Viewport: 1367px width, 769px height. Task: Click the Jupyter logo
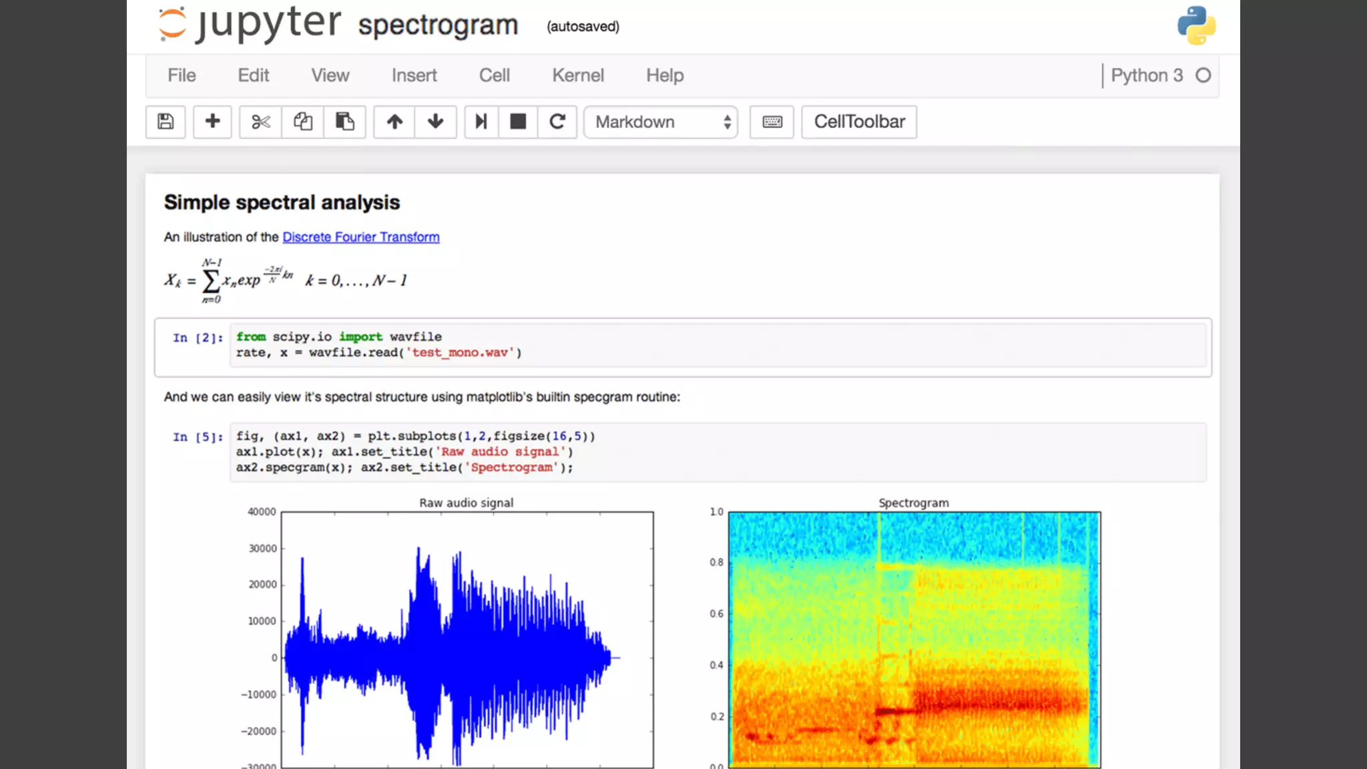coord(250,24)
